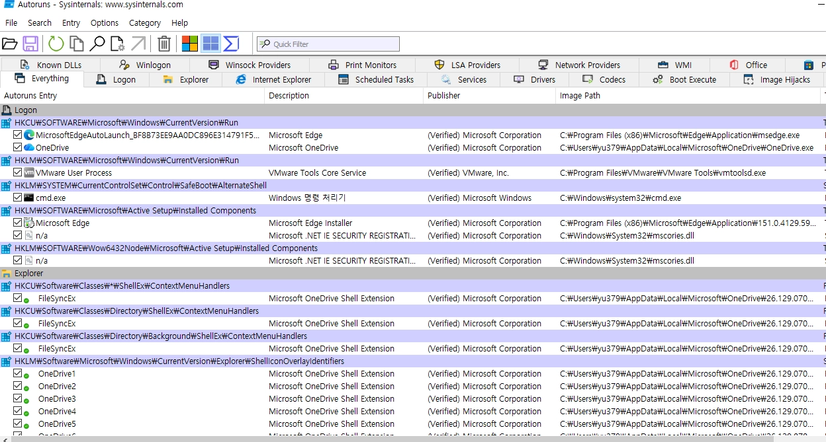Open the Entry menu
826x442 pixels.
coord(71,22)
